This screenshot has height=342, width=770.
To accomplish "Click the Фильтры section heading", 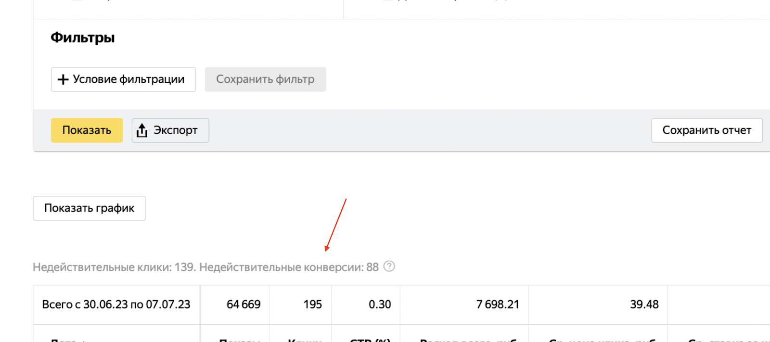I will pos(83,38).
